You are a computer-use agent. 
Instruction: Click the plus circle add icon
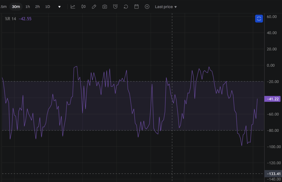coord(147,7)
